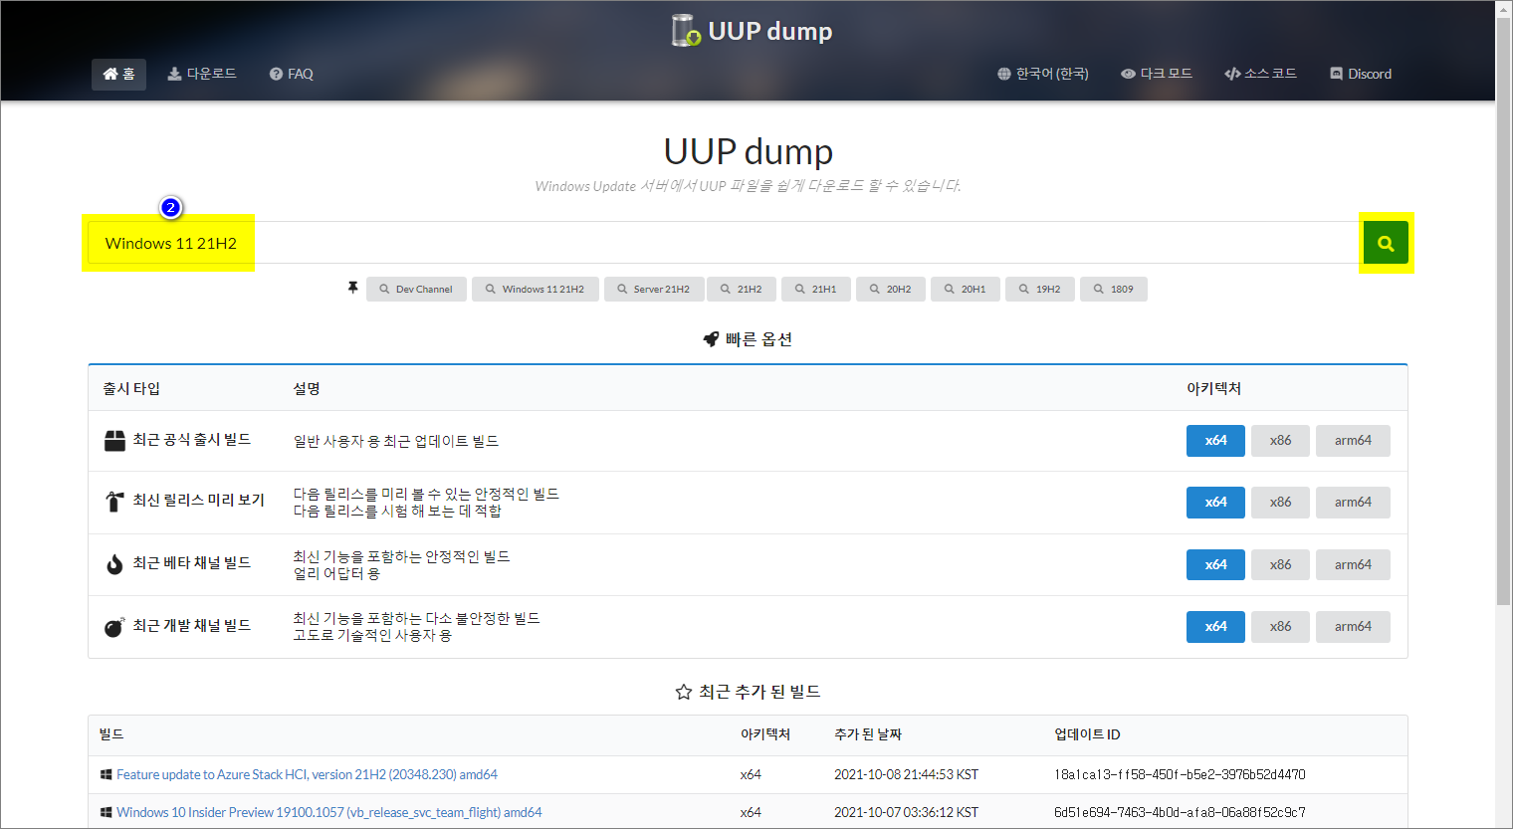Choose x86 for 최근 베타 채널 빌드

click(x=1280, y=565)
